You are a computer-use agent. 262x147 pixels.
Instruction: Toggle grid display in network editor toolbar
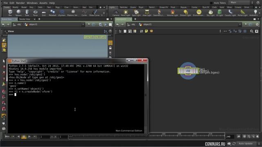tap(245, 31)
